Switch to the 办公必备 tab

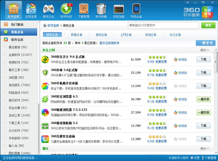click(x=175, y=35)
